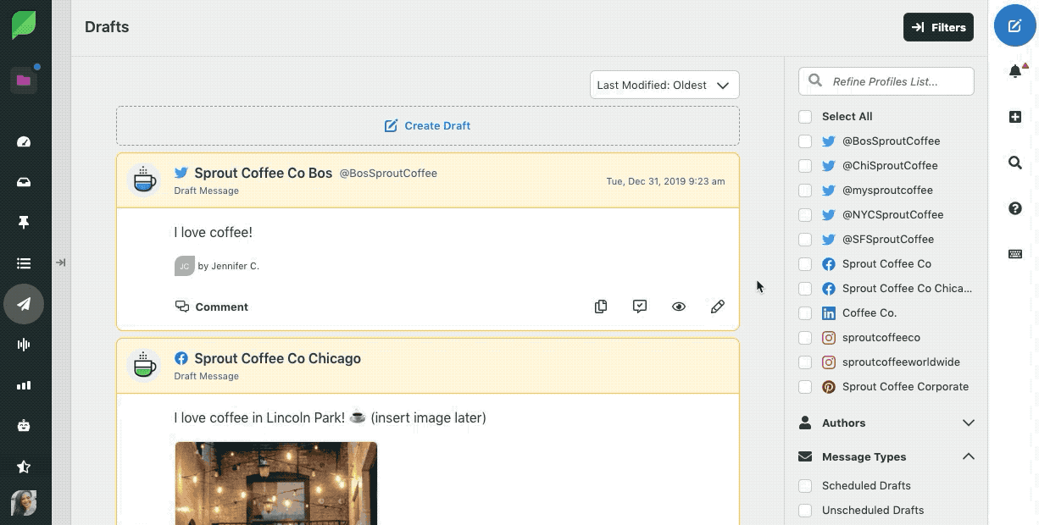Open the notifications bell

[x=1015, y=71]
